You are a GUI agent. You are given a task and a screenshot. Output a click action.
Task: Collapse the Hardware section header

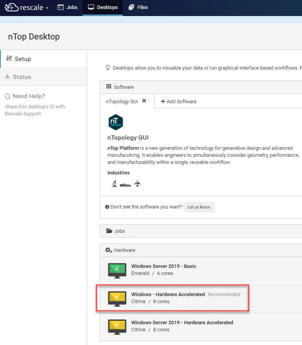pyautogui.click(x=201, y=250)
